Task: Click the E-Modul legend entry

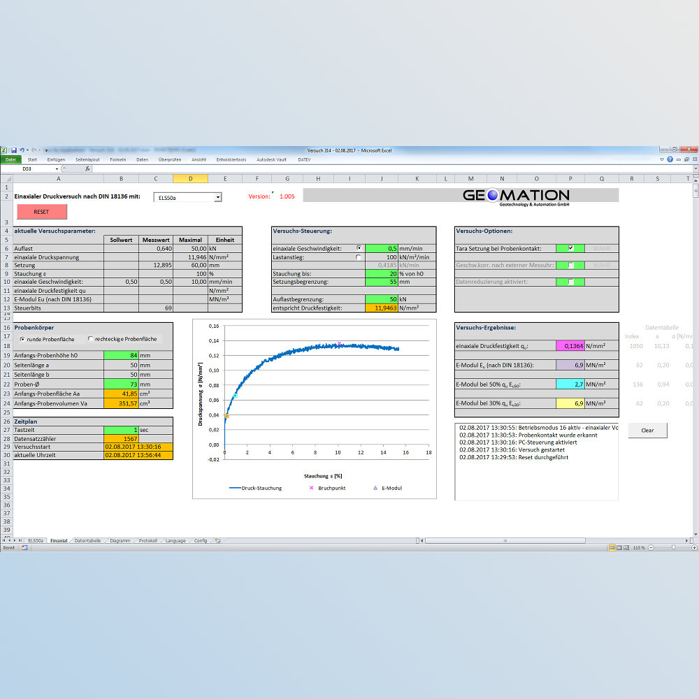Action: point(387,488)
